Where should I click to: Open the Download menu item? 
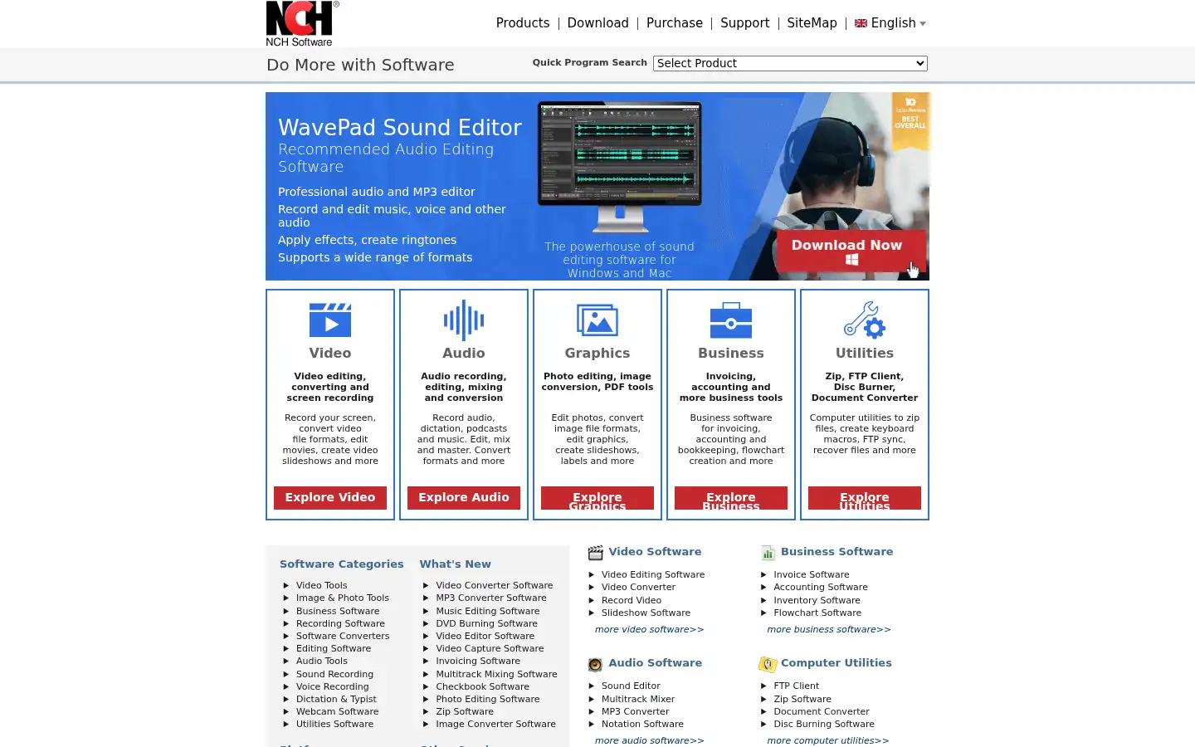pos(598,23)
